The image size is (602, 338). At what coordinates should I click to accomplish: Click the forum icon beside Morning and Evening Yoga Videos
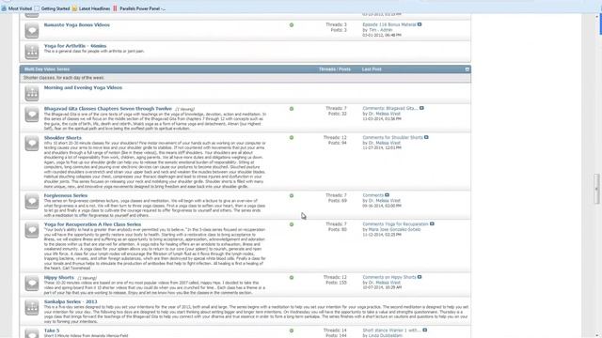[x=32, y=94]
